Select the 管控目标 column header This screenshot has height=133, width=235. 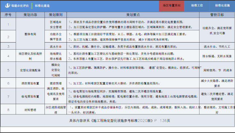pyautogui.click(x=217, y=15)
